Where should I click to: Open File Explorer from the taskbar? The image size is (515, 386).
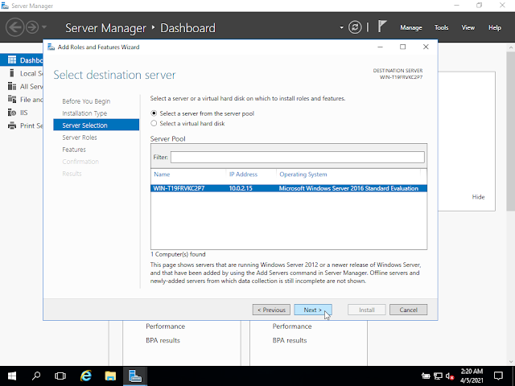click(110, 376)
